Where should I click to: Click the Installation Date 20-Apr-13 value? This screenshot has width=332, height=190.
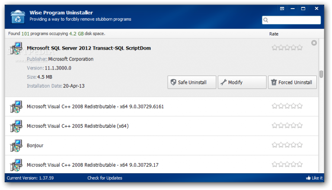click(73, 86)
